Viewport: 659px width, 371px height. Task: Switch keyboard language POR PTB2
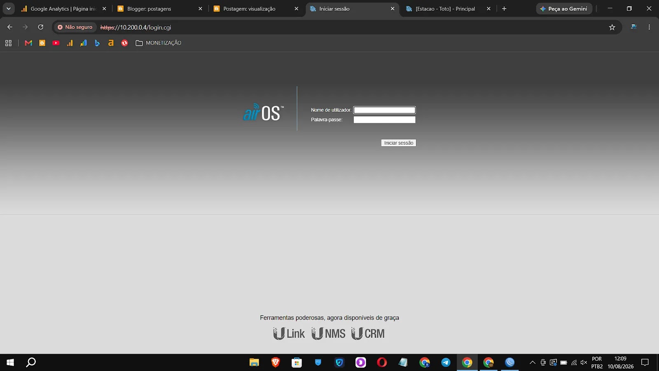click(597, 363)
